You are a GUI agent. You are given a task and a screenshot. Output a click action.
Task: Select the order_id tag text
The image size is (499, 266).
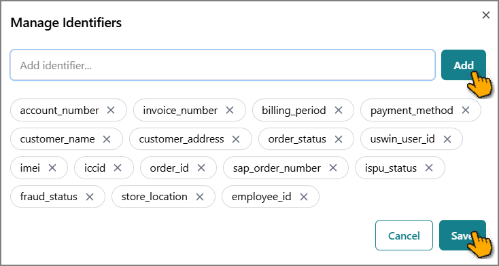(169, 168)
